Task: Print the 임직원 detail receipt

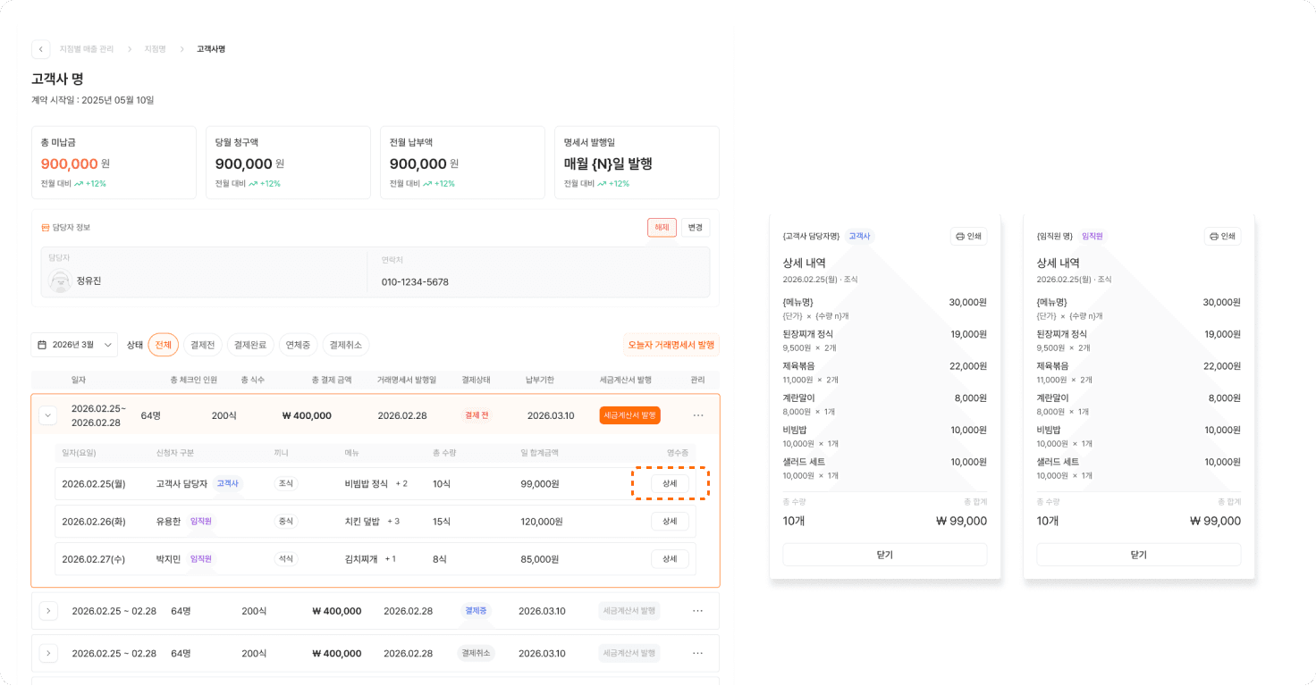Action: tap(1222, 236)
